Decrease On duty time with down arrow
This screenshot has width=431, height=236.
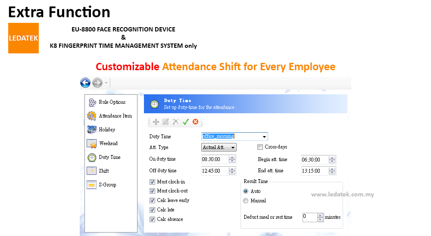[232, 161]
